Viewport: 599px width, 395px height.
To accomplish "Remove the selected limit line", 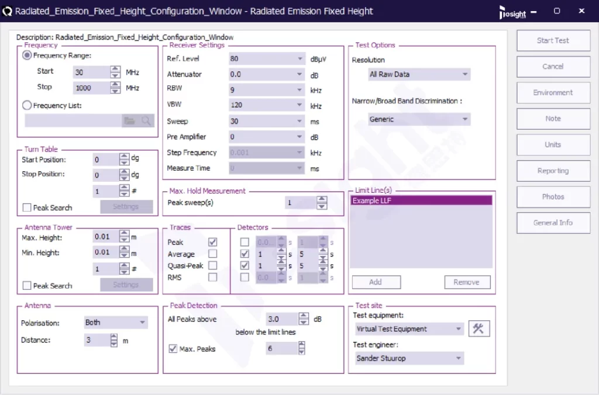I will [467, 282].
